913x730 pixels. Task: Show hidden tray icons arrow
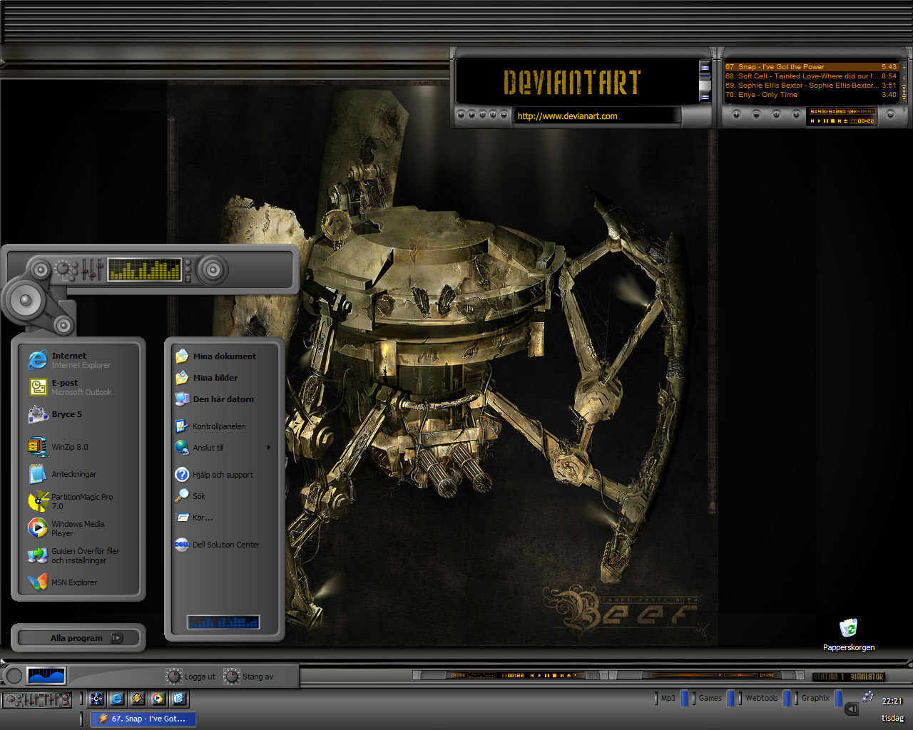click(852, 709)
